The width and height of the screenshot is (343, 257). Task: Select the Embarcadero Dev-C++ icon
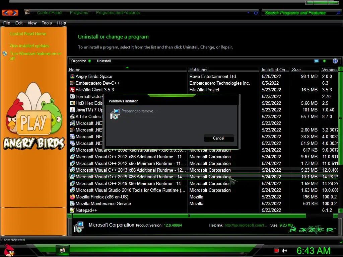click(x=72, y=83)
